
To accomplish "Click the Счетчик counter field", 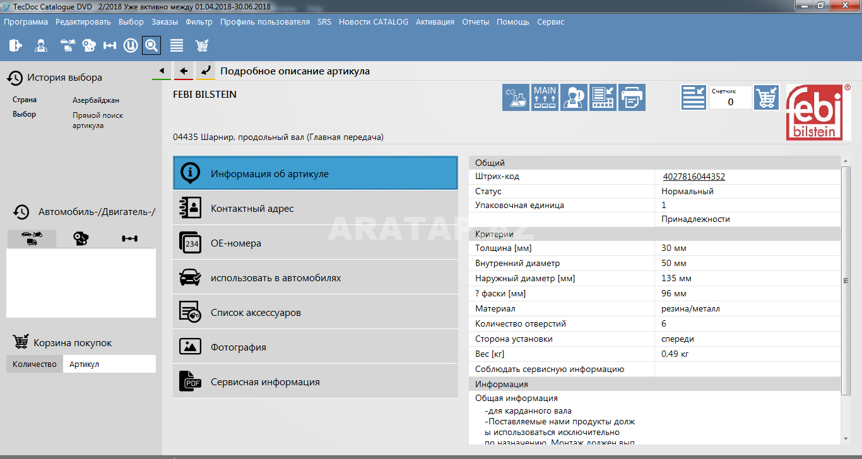I will pos(731,98).
